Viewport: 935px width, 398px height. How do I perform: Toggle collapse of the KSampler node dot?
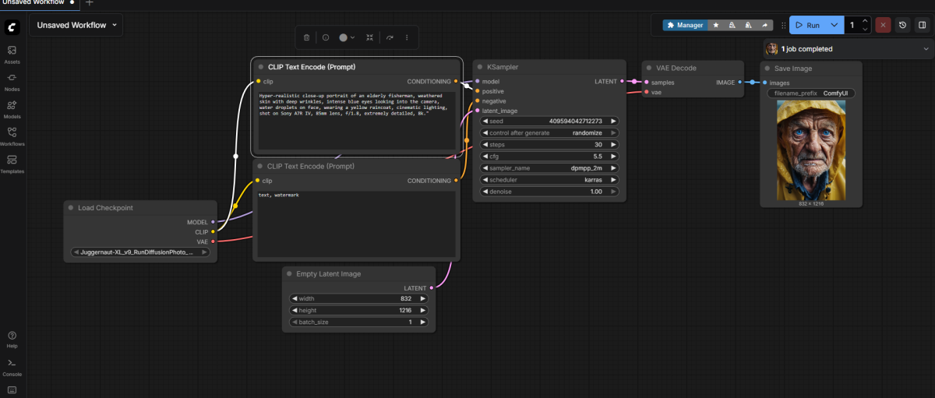coord(479,67)
